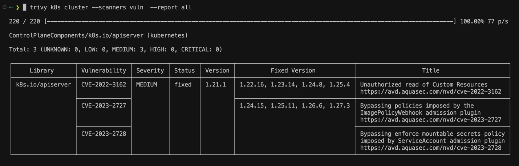Click the terminal cursor block
The width and height of the screenshot is (519, 166).
25,7
